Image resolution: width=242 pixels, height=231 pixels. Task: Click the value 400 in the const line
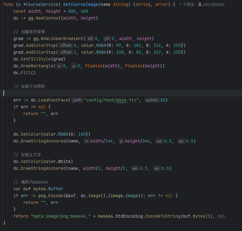tap(84, 11)
